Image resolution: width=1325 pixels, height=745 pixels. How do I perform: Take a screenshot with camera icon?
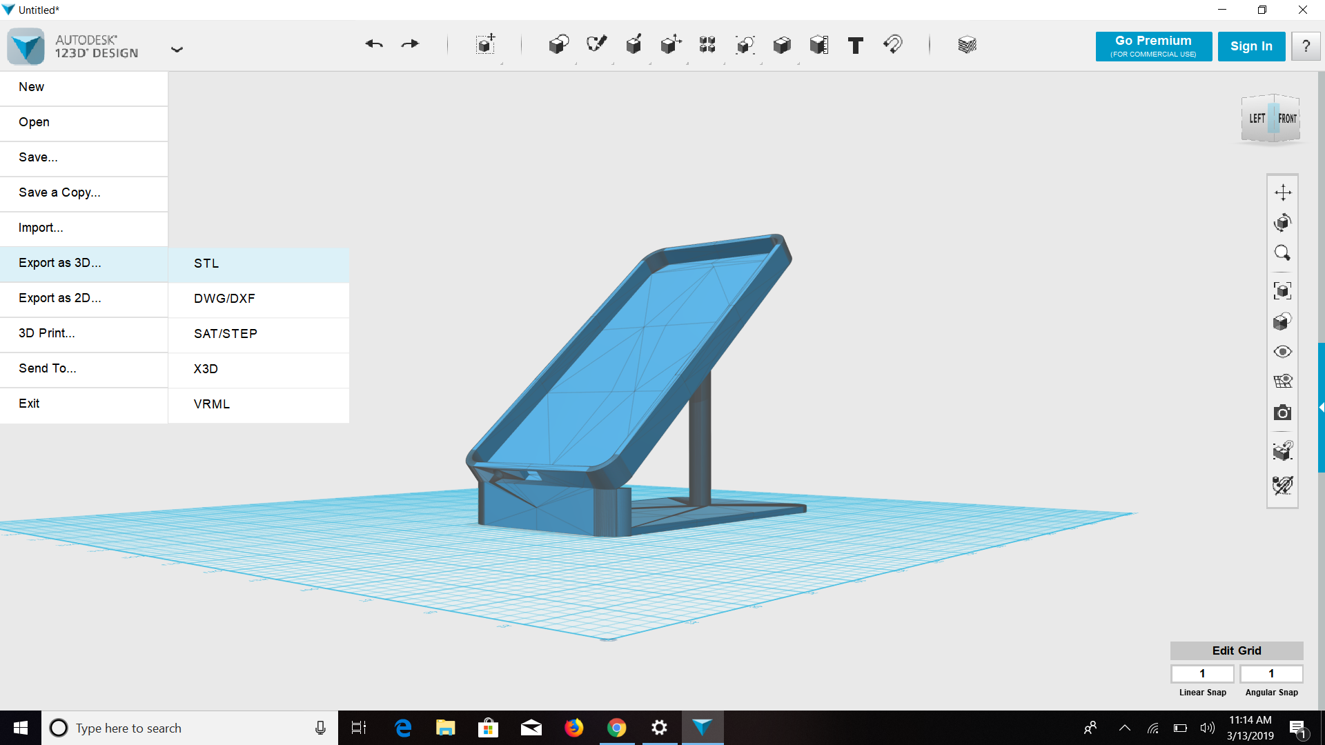tap(1283, 413)
